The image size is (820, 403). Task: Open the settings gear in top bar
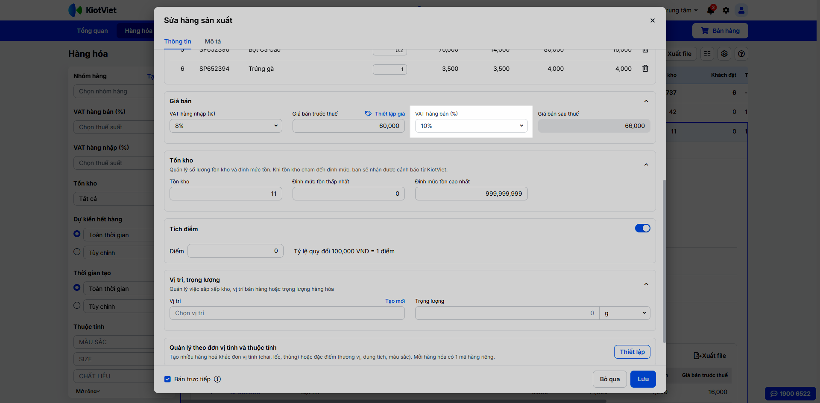click(x=726, y=10)
